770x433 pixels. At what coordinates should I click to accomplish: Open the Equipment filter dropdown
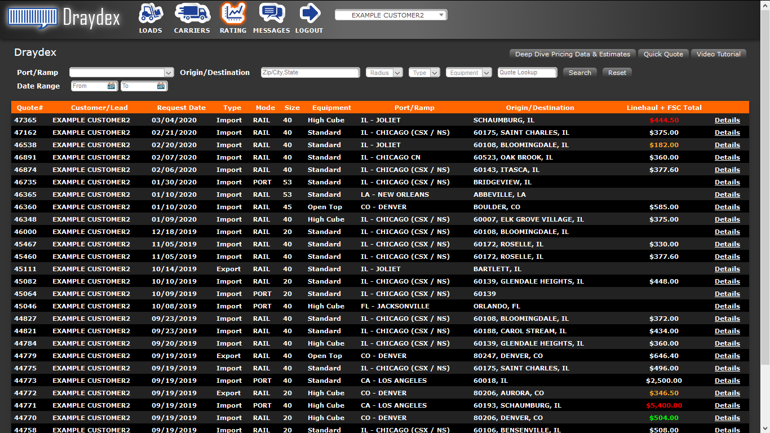pos(468,73)
